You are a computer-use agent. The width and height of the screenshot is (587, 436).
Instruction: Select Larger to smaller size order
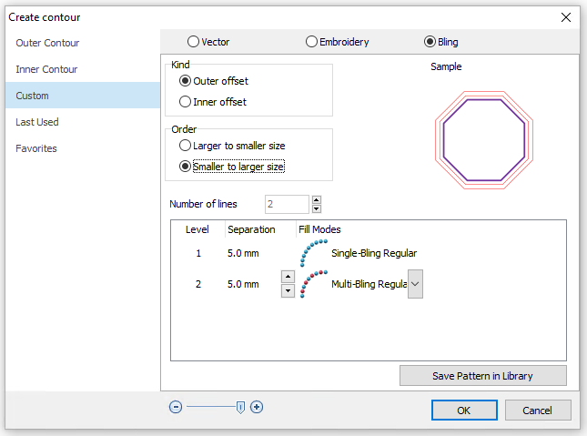pyautogui.click(x=186, y=145)
